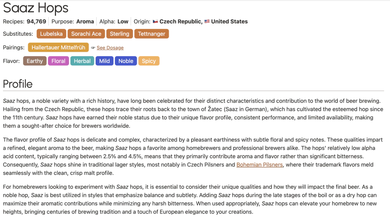Pick the teal Herbal flavor tag

[x=82, y=61]
